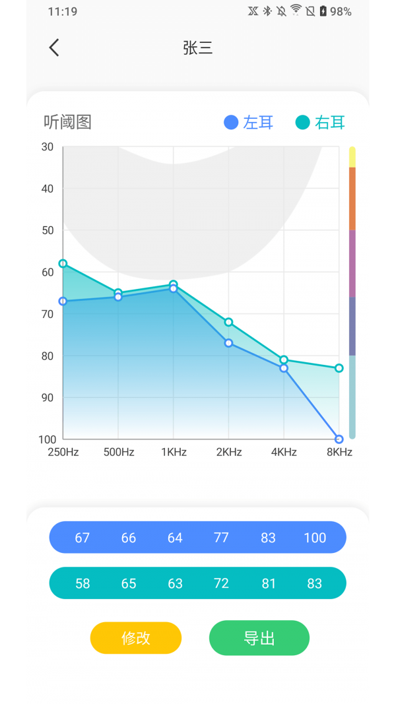
Task: Click the muted notification bell icon
Action: tap(282, 11)
